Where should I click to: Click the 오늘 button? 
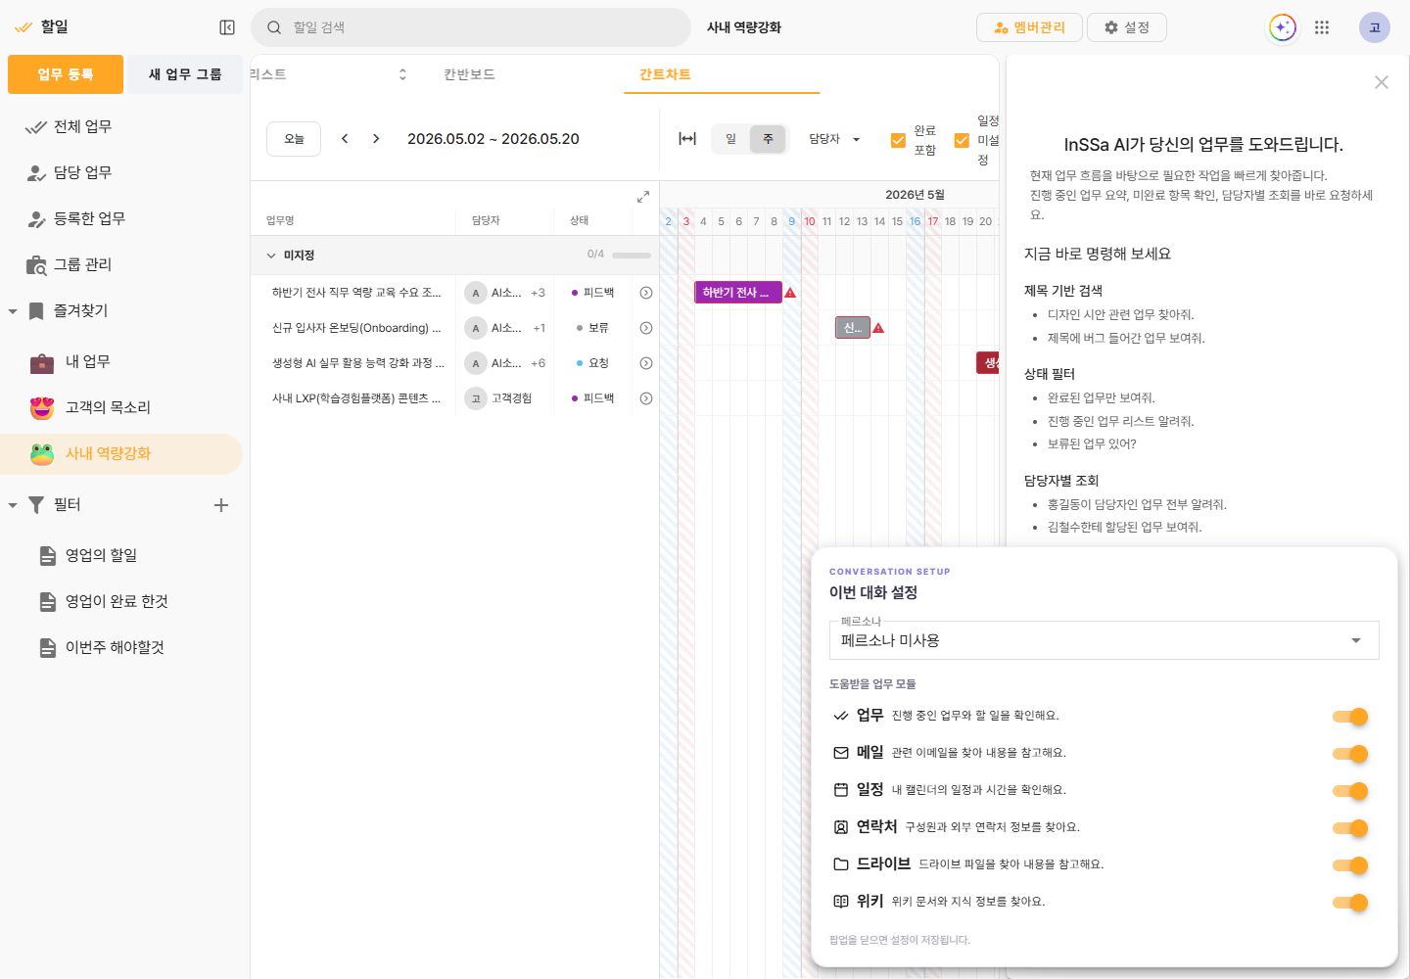pyautogui.click(x=294, y=139)
